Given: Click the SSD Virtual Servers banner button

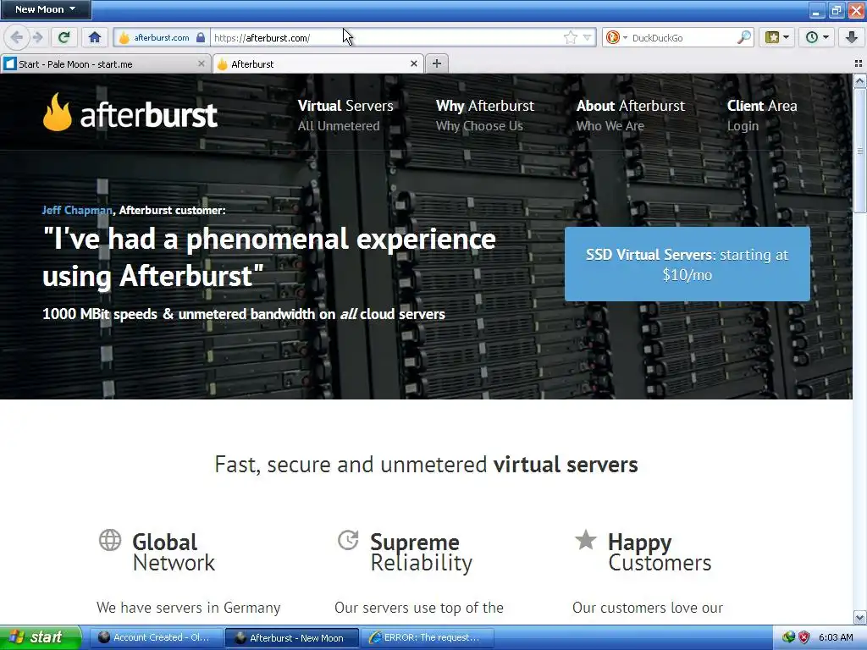Looking at the screenshot, I should pos(688,264).
